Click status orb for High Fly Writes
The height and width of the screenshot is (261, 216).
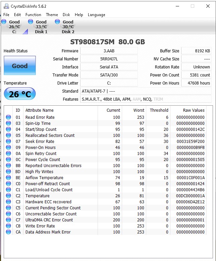click(8, 171)
